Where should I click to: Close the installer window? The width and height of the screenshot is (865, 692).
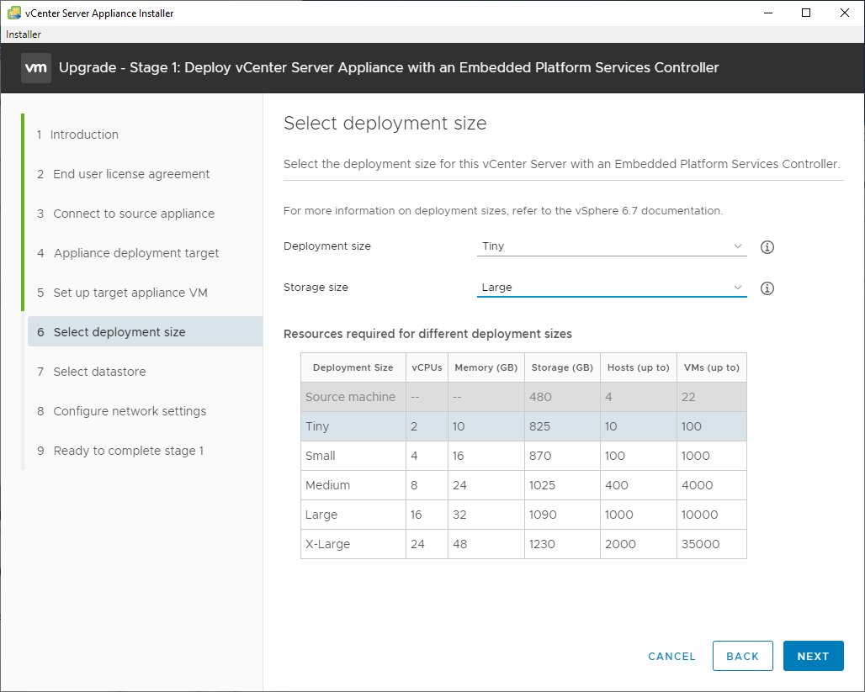pos(845,13)
